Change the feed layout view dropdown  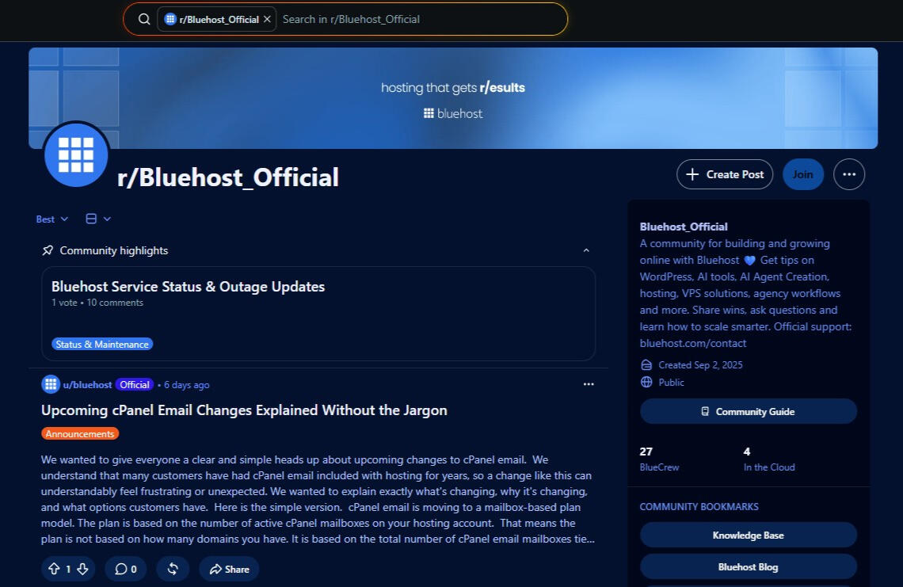click(98, 219)
